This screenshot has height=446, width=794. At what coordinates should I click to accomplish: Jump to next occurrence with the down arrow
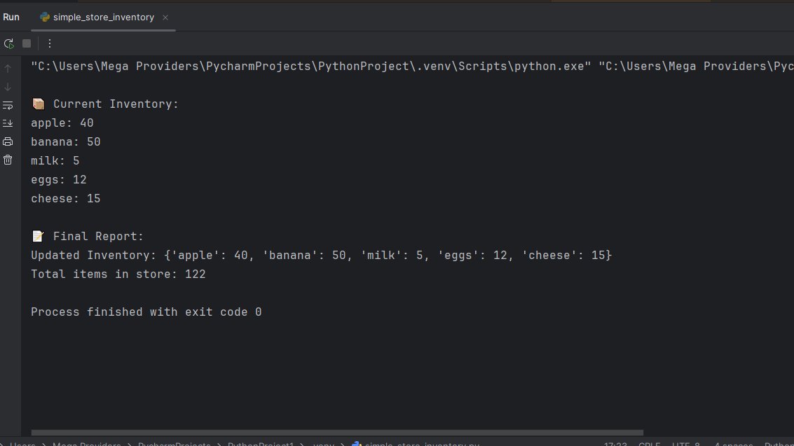[6, 87]
